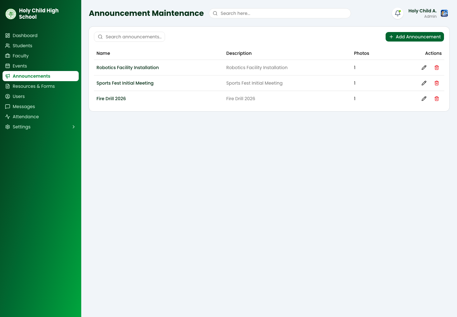
Task: Edit the Sports Fest Initial Meeting announcement
Action: pos(424,83)
